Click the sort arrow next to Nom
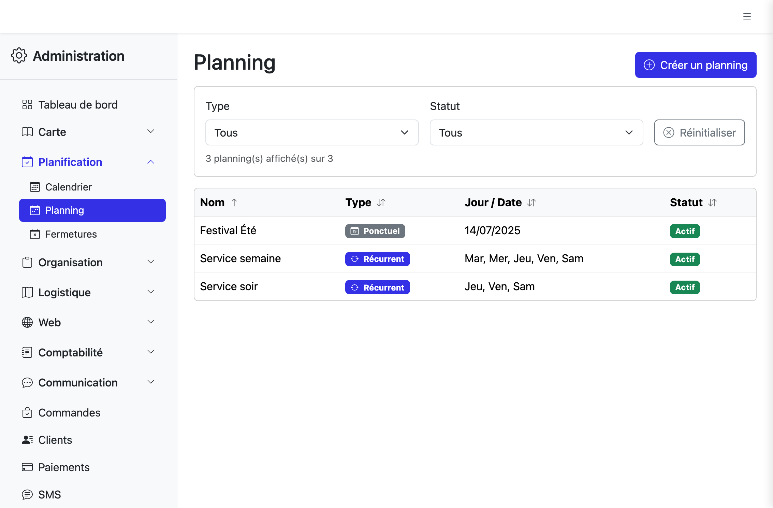The width and height of the screenshot is (773, 508). [234, 202]
